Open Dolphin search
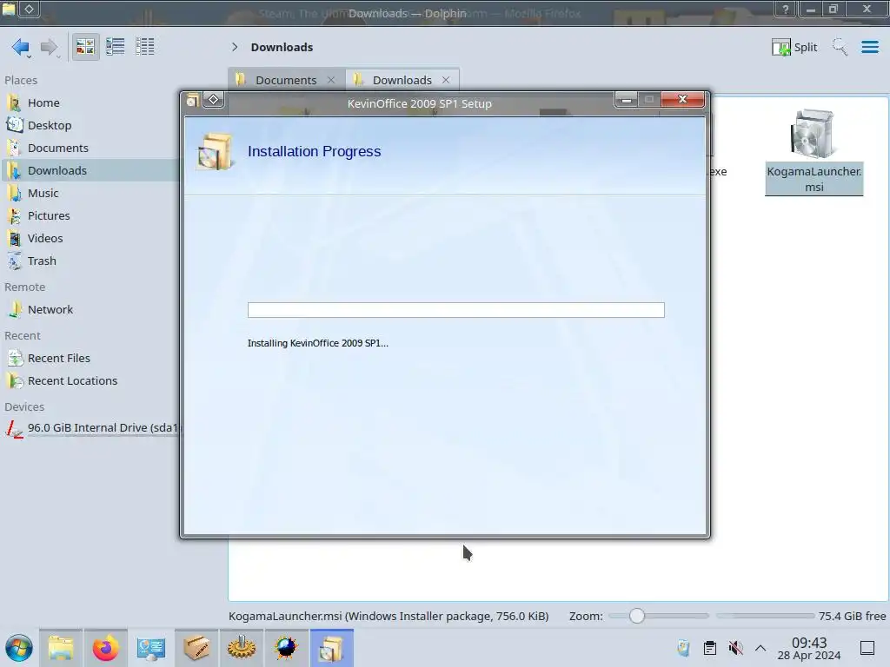The width and height of the screenshot is (890, 667). [x=840, y=47]
